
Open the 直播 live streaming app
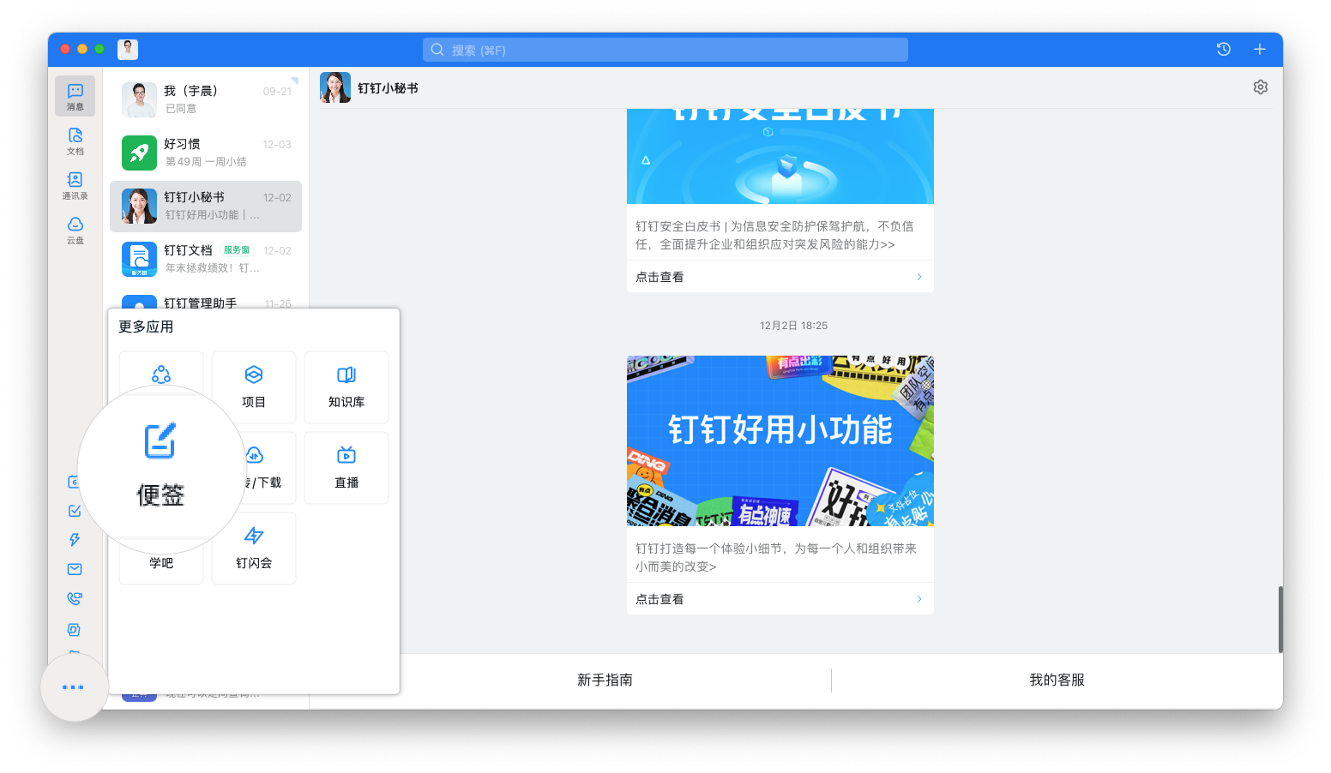click(346, 467)
